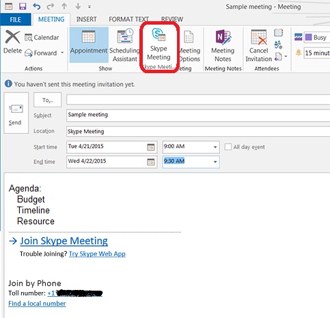Forward the meeting

pyautogui.click(x=41, y=53)
